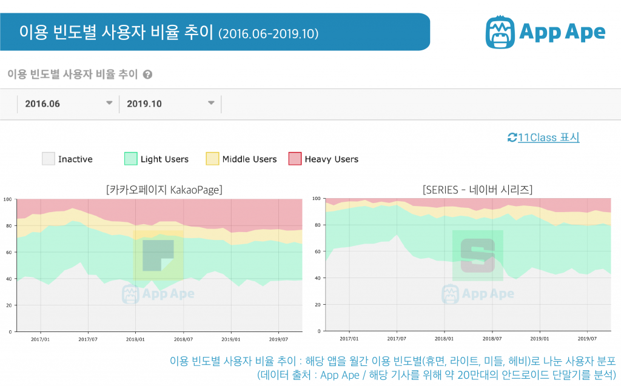Click the refresh icon beside 11Class 표시
621x386 pixels.
(512, 138)
